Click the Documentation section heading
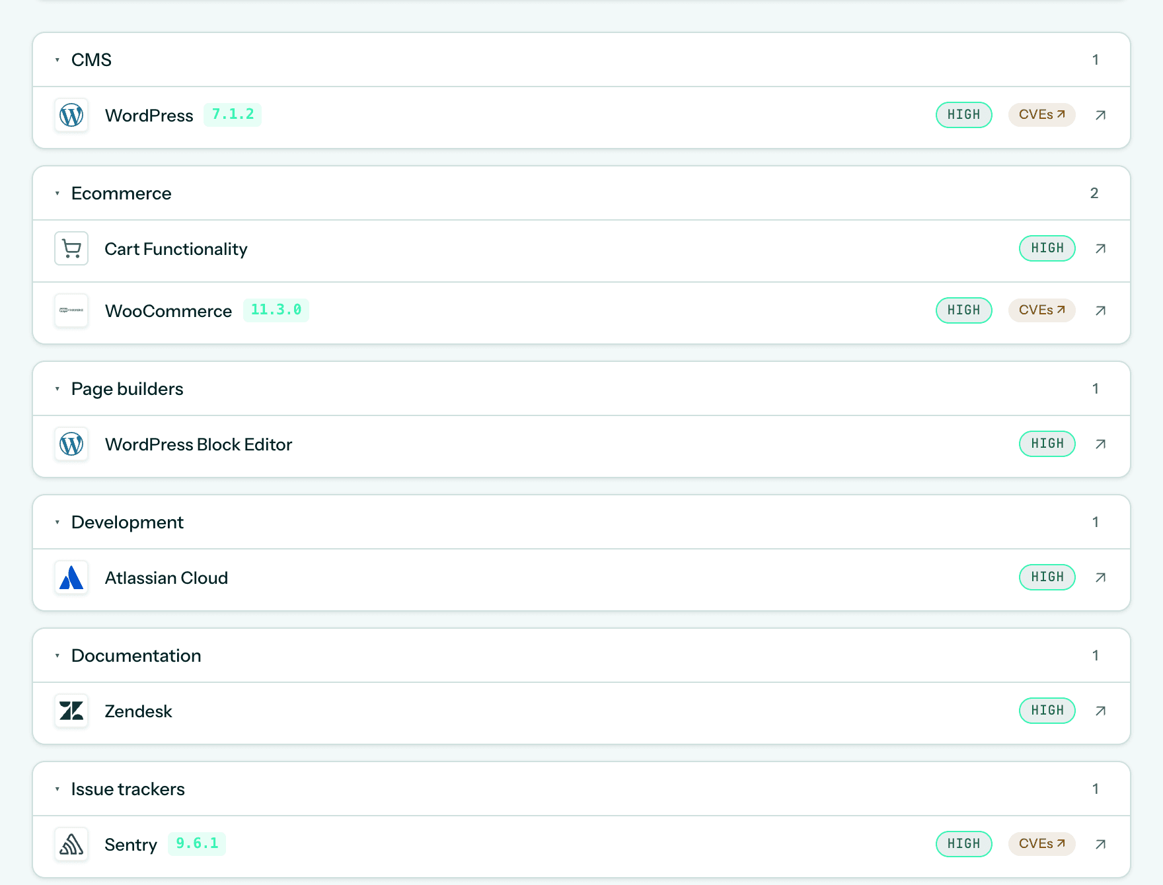The height and width of the screenshot is (885, 1163). point(136,656)
